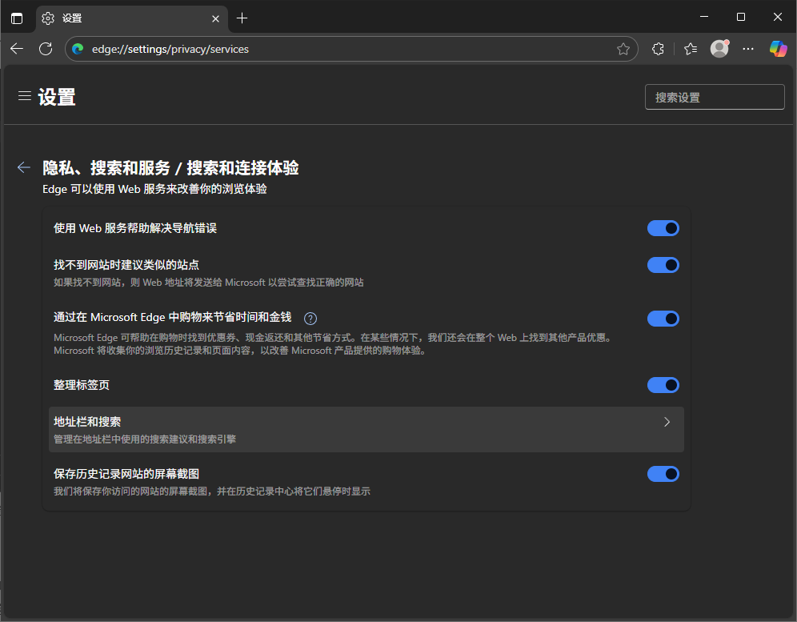
Task: Disable 保存历史记录网站的屏幕截图
Action: pyautogui.click(x=663, y=474)
